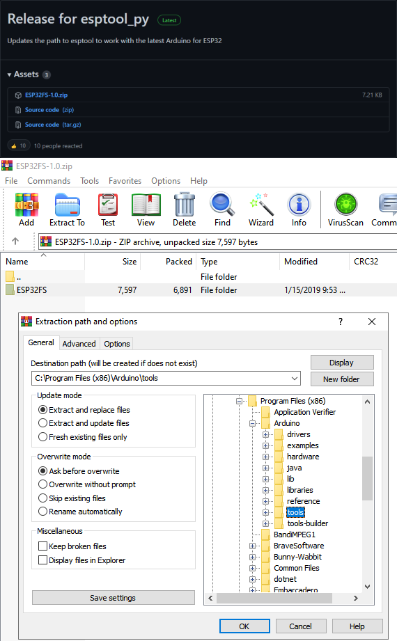Open the archive Info icon
This screenshot has width=397, height=641.
click(299, 205)
